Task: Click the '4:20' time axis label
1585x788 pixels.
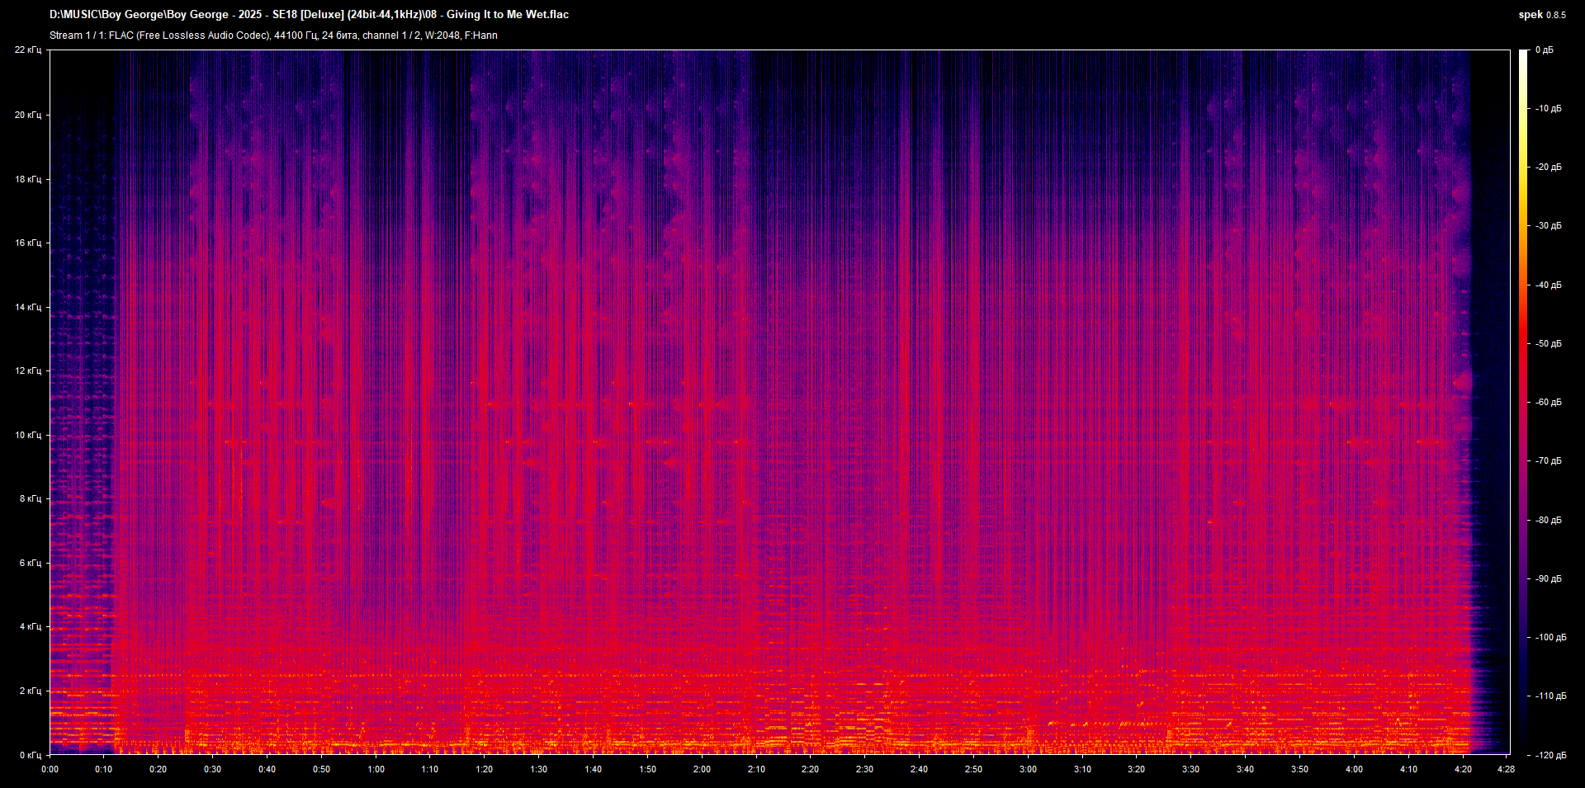Action: tap(1463, 769)
